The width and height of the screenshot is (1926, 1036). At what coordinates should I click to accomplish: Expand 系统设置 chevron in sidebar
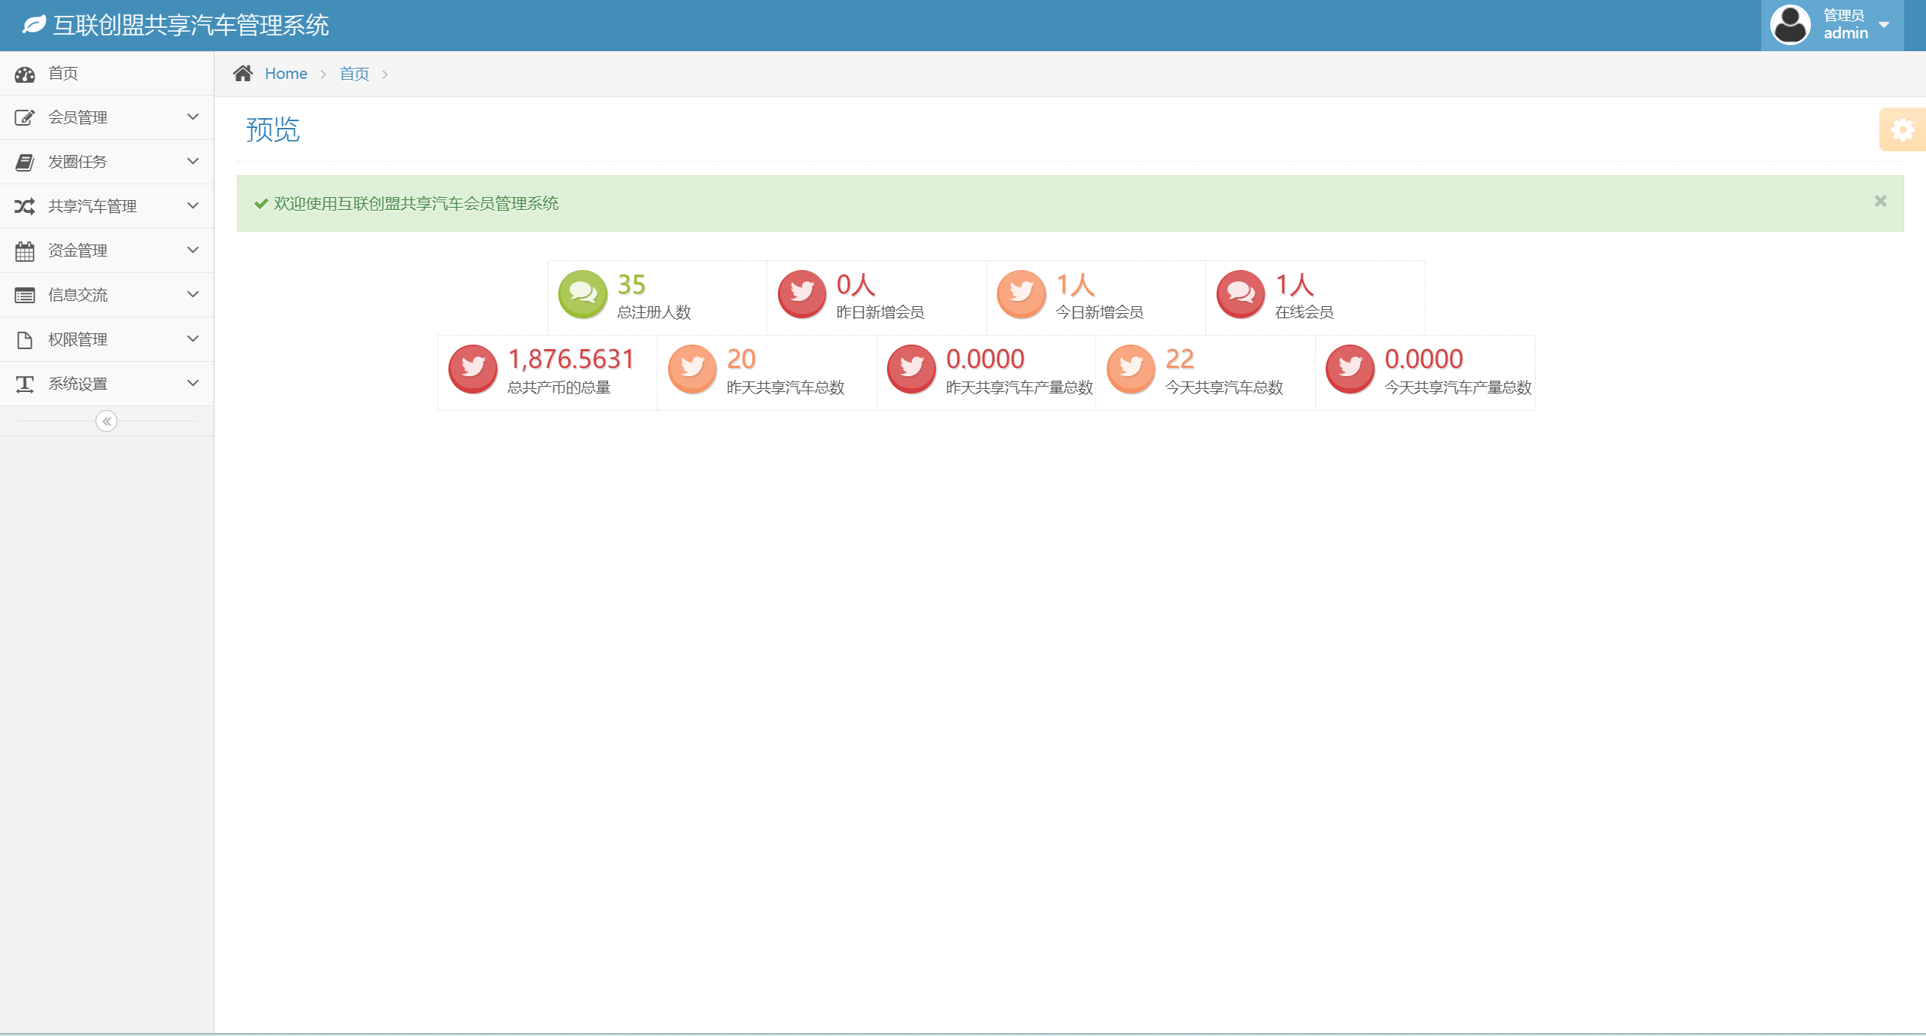pyautogui.click(x=193, y=384)
